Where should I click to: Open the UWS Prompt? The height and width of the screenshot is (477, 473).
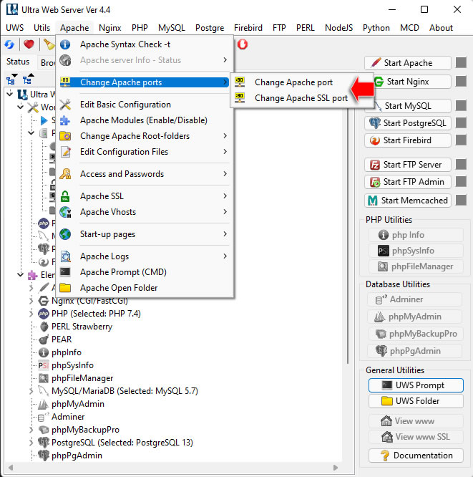416,385
